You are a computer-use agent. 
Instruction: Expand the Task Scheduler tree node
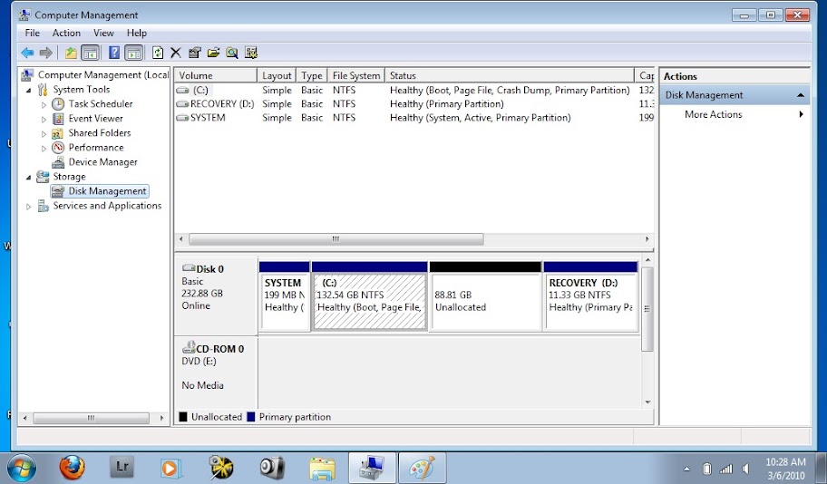click(44, 104)
